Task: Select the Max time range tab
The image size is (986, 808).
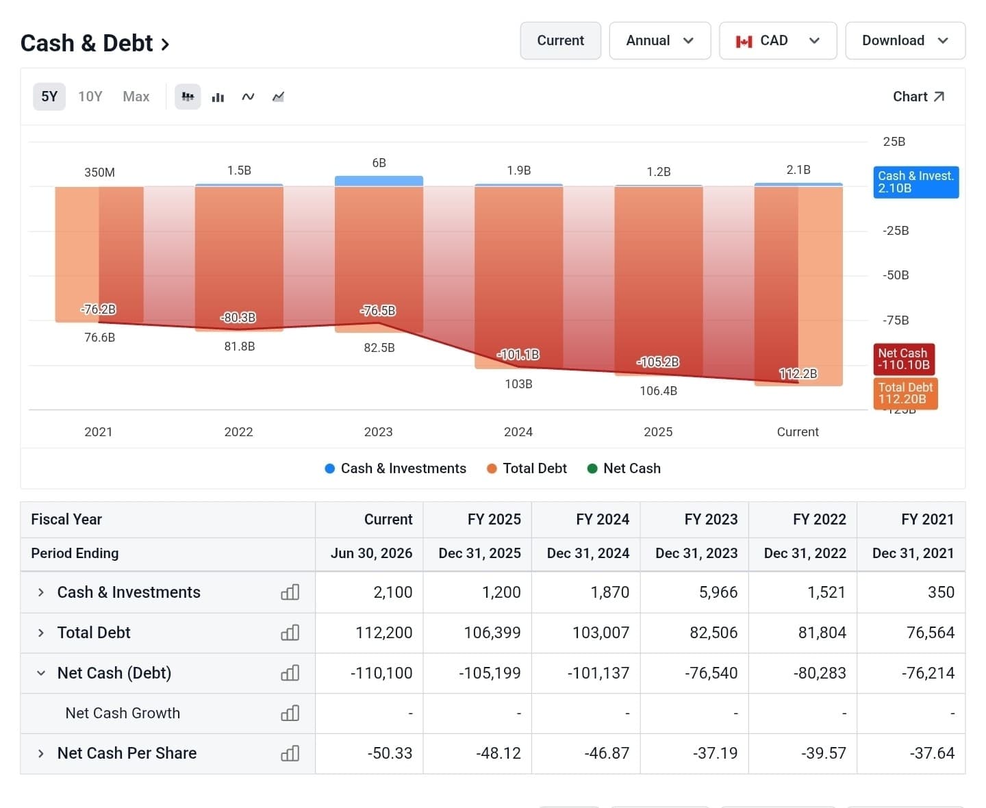Action: click(136, 97)
